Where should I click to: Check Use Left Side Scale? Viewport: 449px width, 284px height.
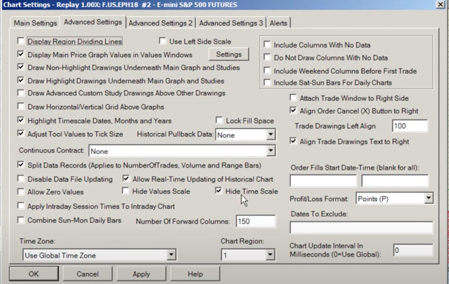click(162, 41)
